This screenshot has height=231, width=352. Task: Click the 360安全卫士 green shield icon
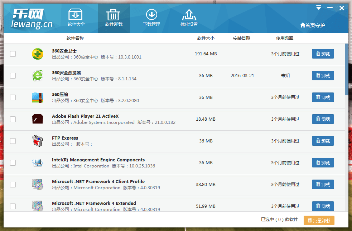tap(38, 54)
